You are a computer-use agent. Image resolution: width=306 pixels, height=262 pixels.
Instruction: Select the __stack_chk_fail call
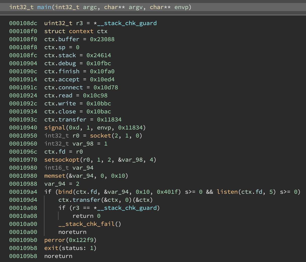86,224
